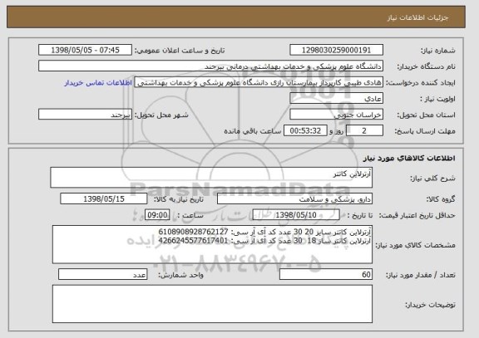Click the label تعداد / مقدار مورد نیاز
The image size is (479, 338).
[421, 275]
